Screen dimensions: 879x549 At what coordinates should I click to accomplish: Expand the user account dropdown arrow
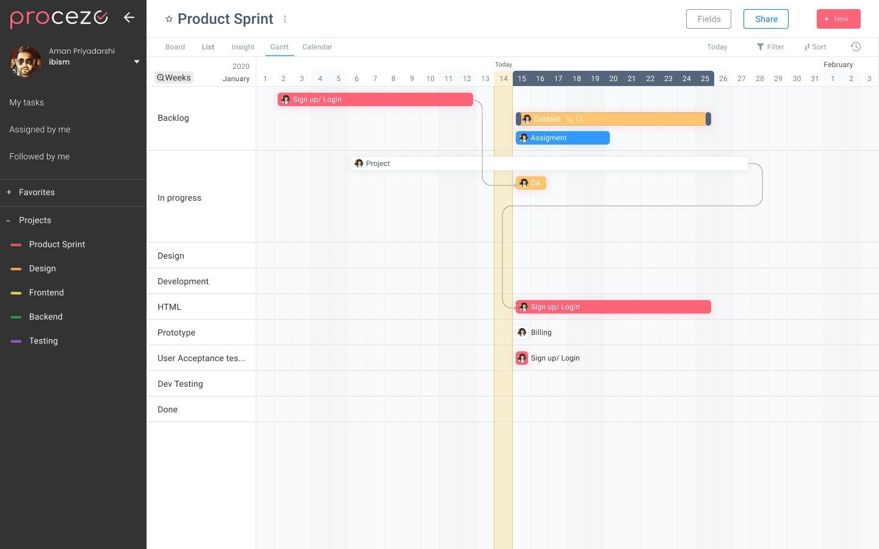click(137, 62)
